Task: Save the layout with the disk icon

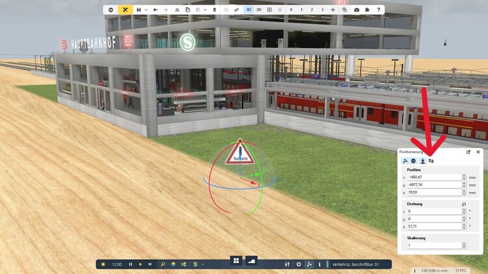Action: pos(139,10)
